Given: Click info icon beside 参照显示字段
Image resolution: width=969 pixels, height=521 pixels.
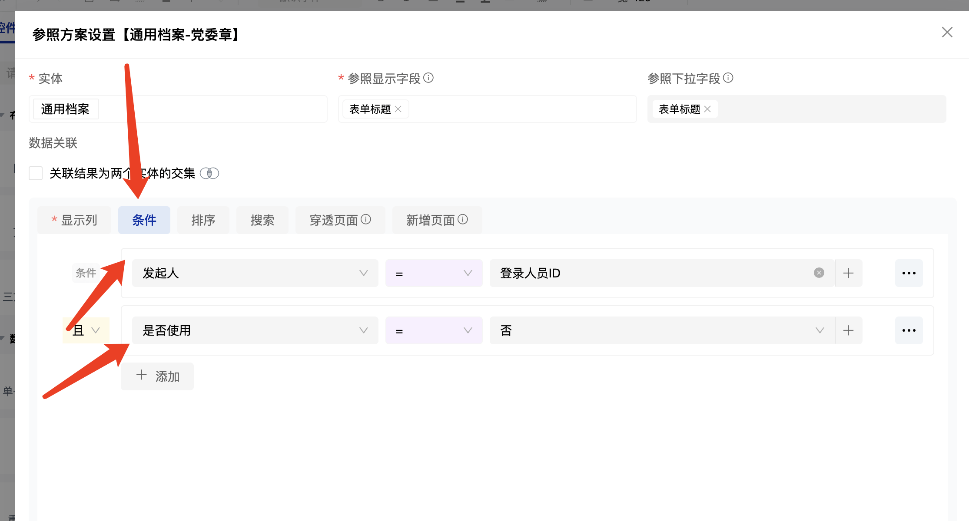Looking at the screenshot, I should pos(428,78).
